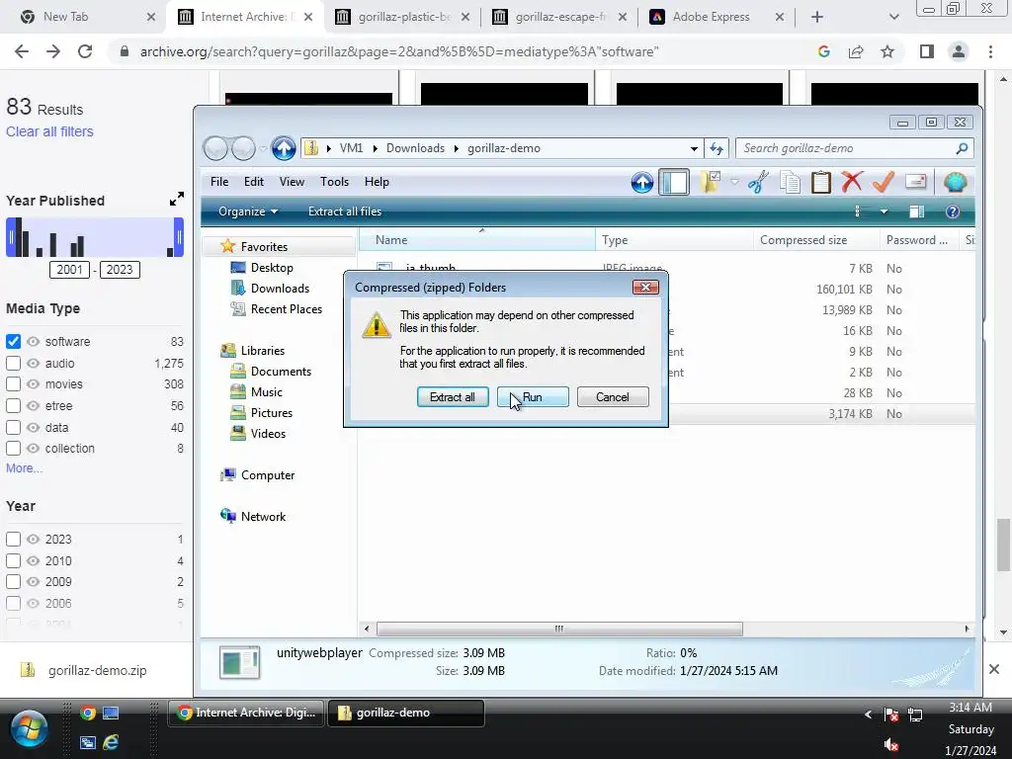Click the horizontal scrollbar in file list
Screen dimensions: 1012x759
(559, 629)
